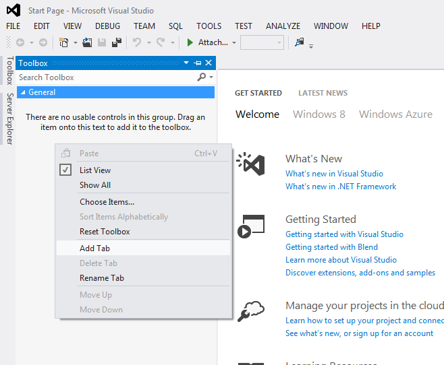Select the Windows Azure section
Screen dimensions: 444x365
(395, 114)
